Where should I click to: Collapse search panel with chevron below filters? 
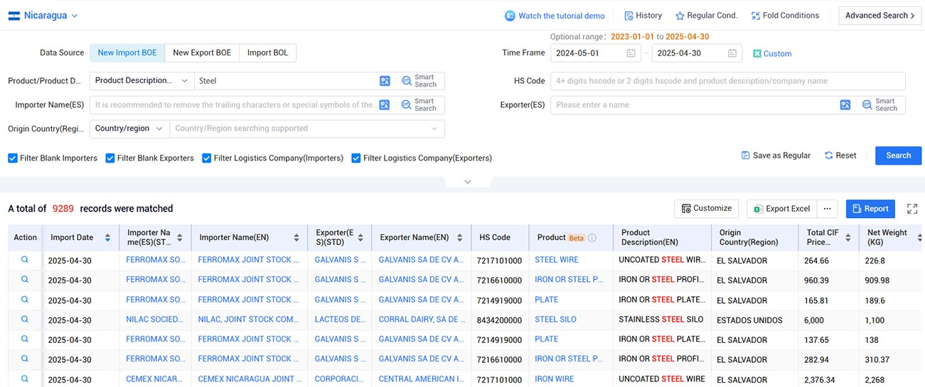tap(467, 182)
